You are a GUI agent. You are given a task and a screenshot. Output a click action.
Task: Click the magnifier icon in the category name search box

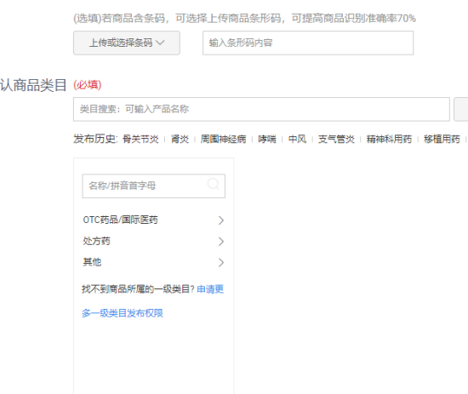213,184
